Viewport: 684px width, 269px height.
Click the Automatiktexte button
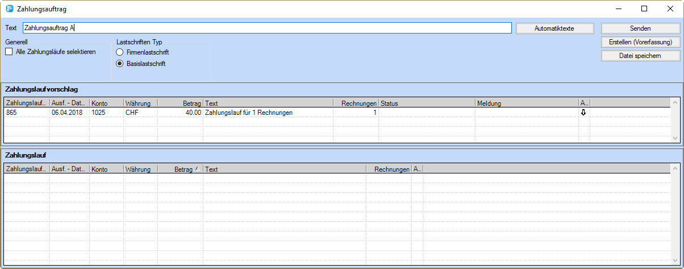[x=554, y=28]
